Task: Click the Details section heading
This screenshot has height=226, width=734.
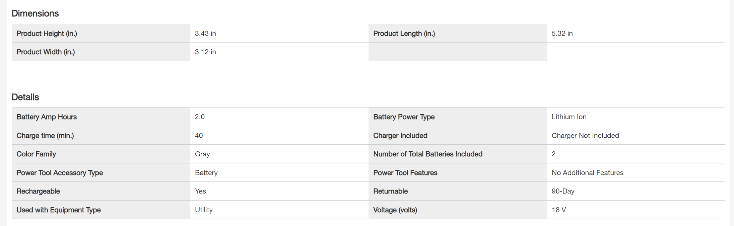Action: pyautogui.click(x=25, y=97)
